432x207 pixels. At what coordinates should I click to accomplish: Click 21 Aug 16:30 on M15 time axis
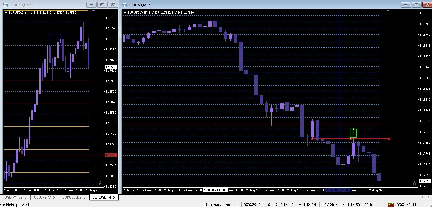377,190
